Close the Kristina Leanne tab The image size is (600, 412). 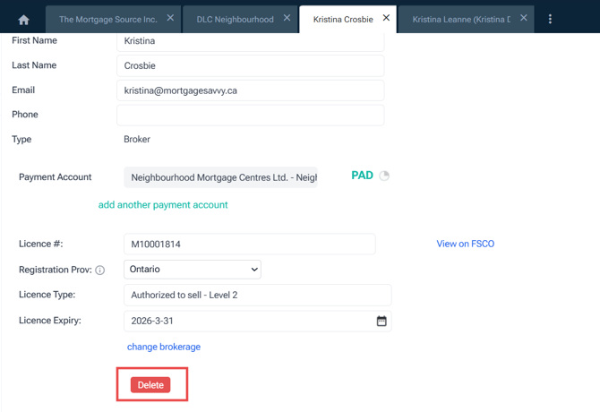523,18
